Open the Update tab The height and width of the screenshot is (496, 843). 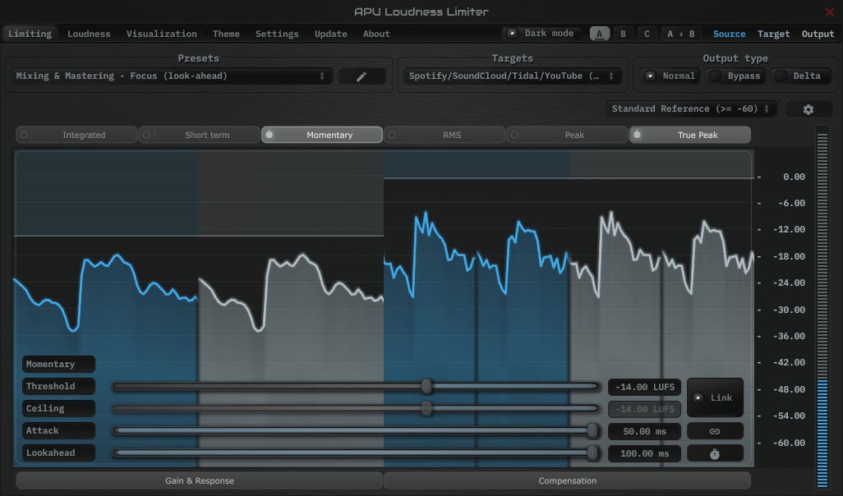[330, 34]
